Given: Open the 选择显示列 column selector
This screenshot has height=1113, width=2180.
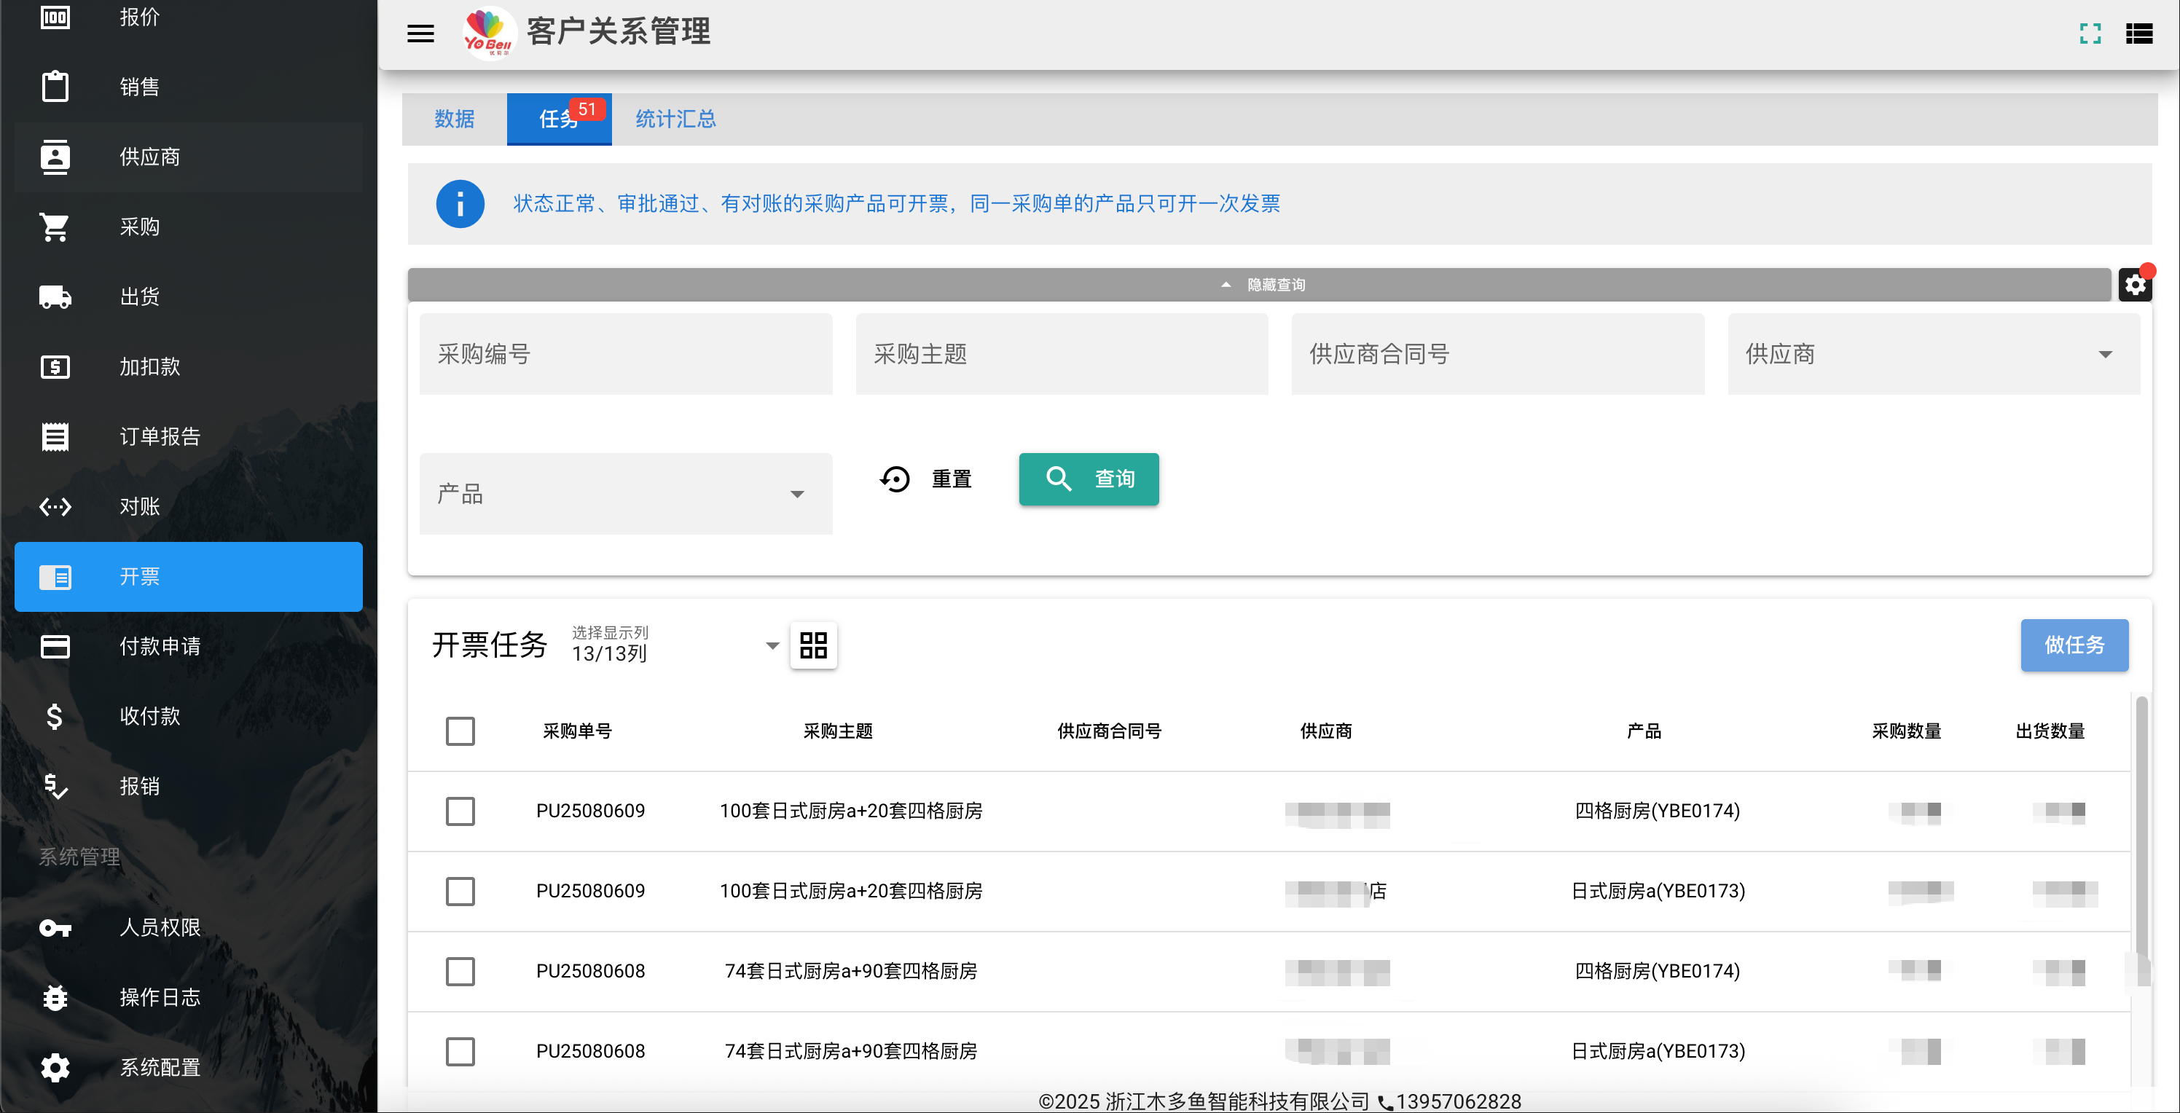Looking at the screenshot, I should [675, 645].
